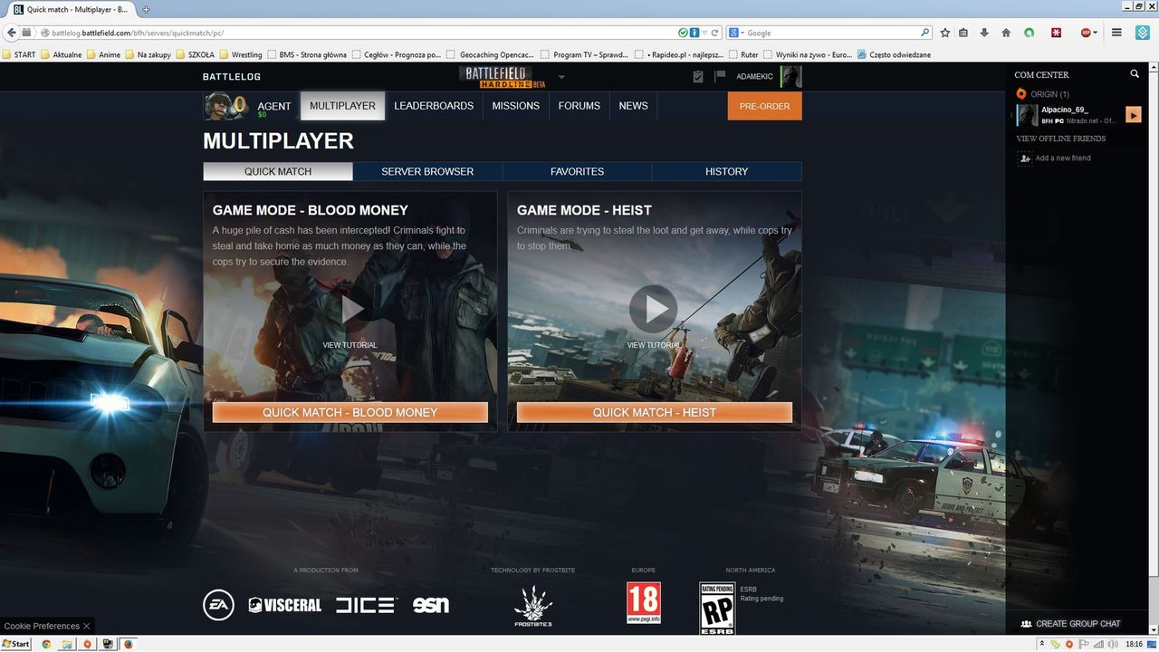
Task: Click the Origin logo icon
Action: click(1021, 94)
